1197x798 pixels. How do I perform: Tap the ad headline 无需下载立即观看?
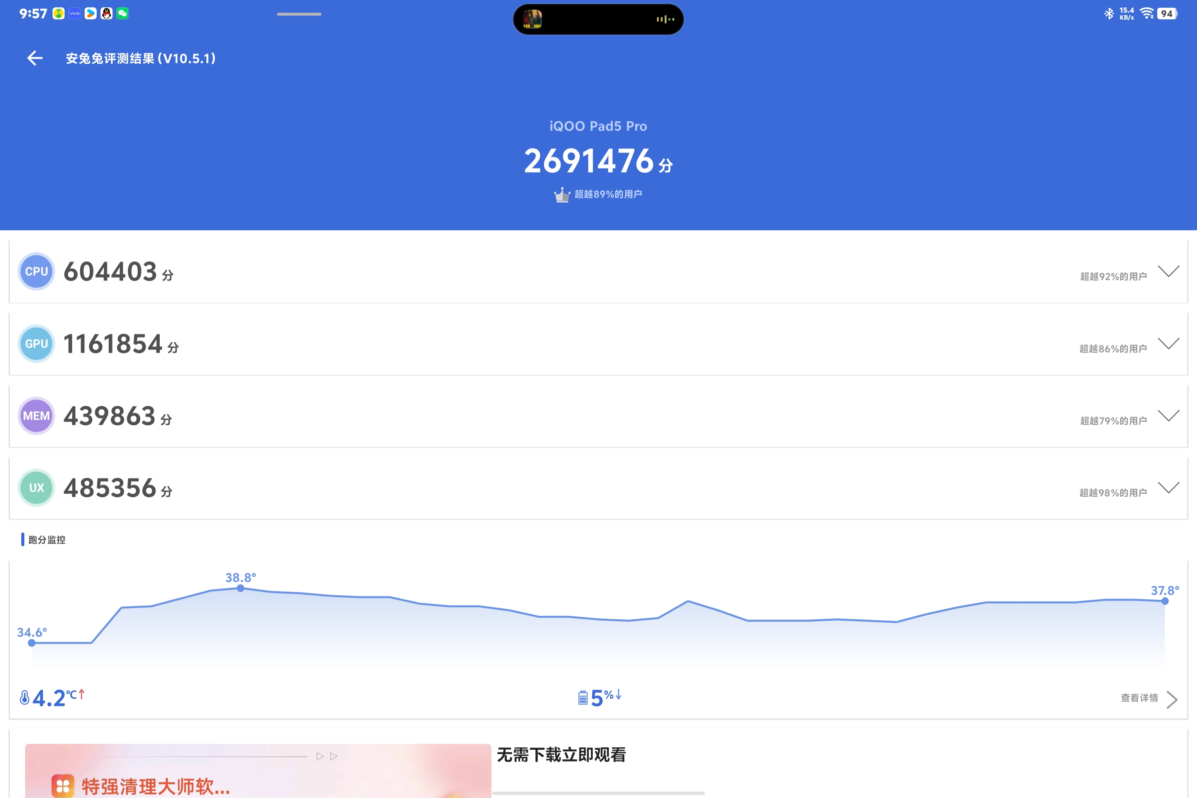coord(561,755)
